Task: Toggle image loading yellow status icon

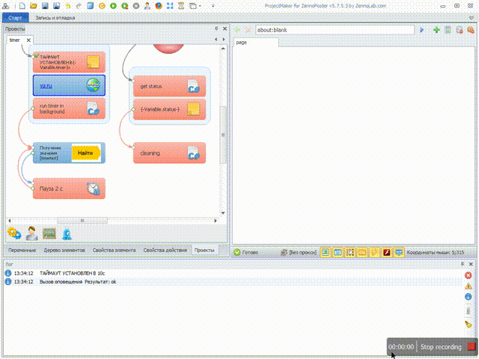Action: coord(326,253)
